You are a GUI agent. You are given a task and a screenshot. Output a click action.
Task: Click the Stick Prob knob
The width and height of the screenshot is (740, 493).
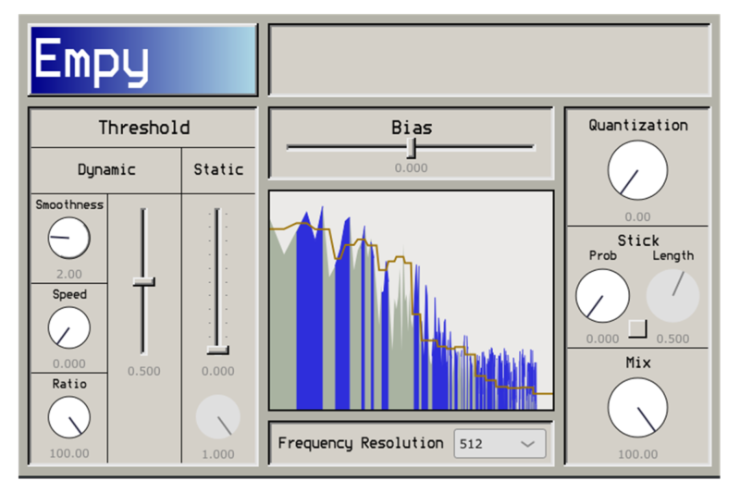tap(602, 296)
